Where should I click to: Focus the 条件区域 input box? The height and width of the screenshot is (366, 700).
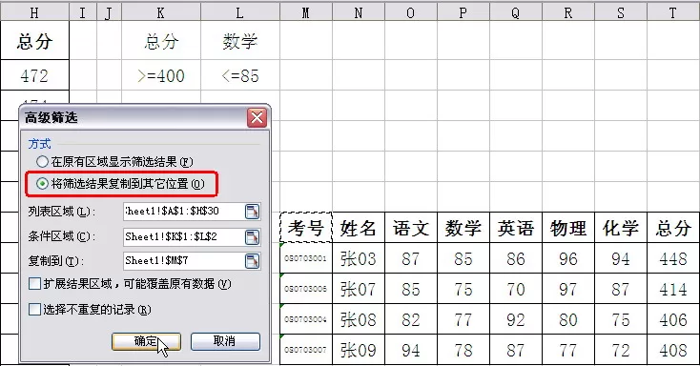(x=183, y=237)
